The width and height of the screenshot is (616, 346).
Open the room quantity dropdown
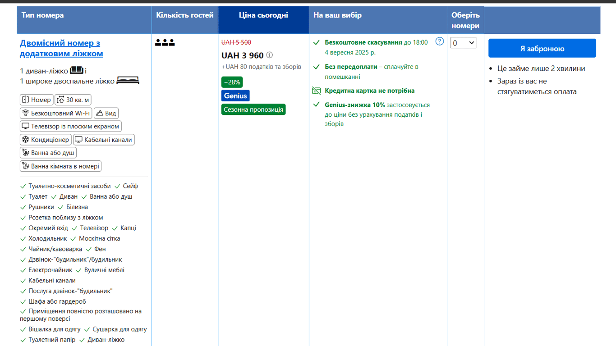click(464, 43)
